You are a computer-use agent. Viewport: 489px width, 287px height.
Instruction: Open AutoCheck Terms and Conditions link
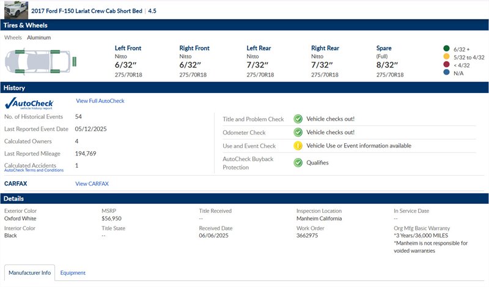tap(34, 171)
